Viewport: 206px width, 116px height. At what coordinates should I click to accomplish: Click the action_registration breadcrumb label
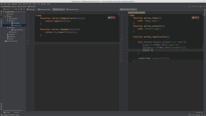click(136, 13)
